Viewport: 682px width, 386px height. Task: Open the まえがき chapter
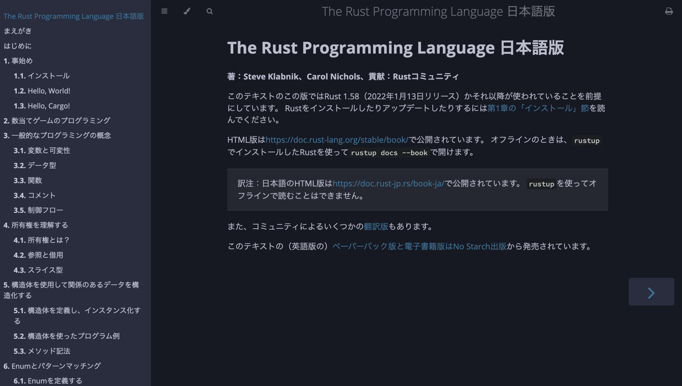coord(18,31)
